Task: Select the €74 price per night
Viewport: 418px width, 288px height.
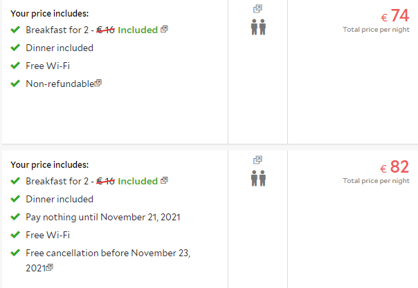Action: tap(394, 15)
